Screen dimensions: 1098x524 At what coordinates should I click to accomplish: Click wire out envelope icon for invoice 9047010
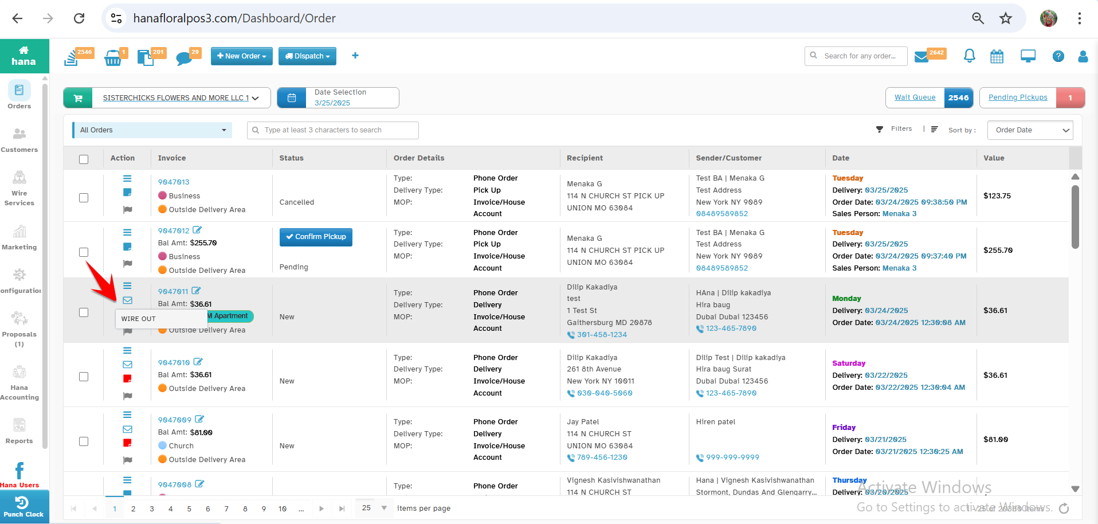pos(127,365)
